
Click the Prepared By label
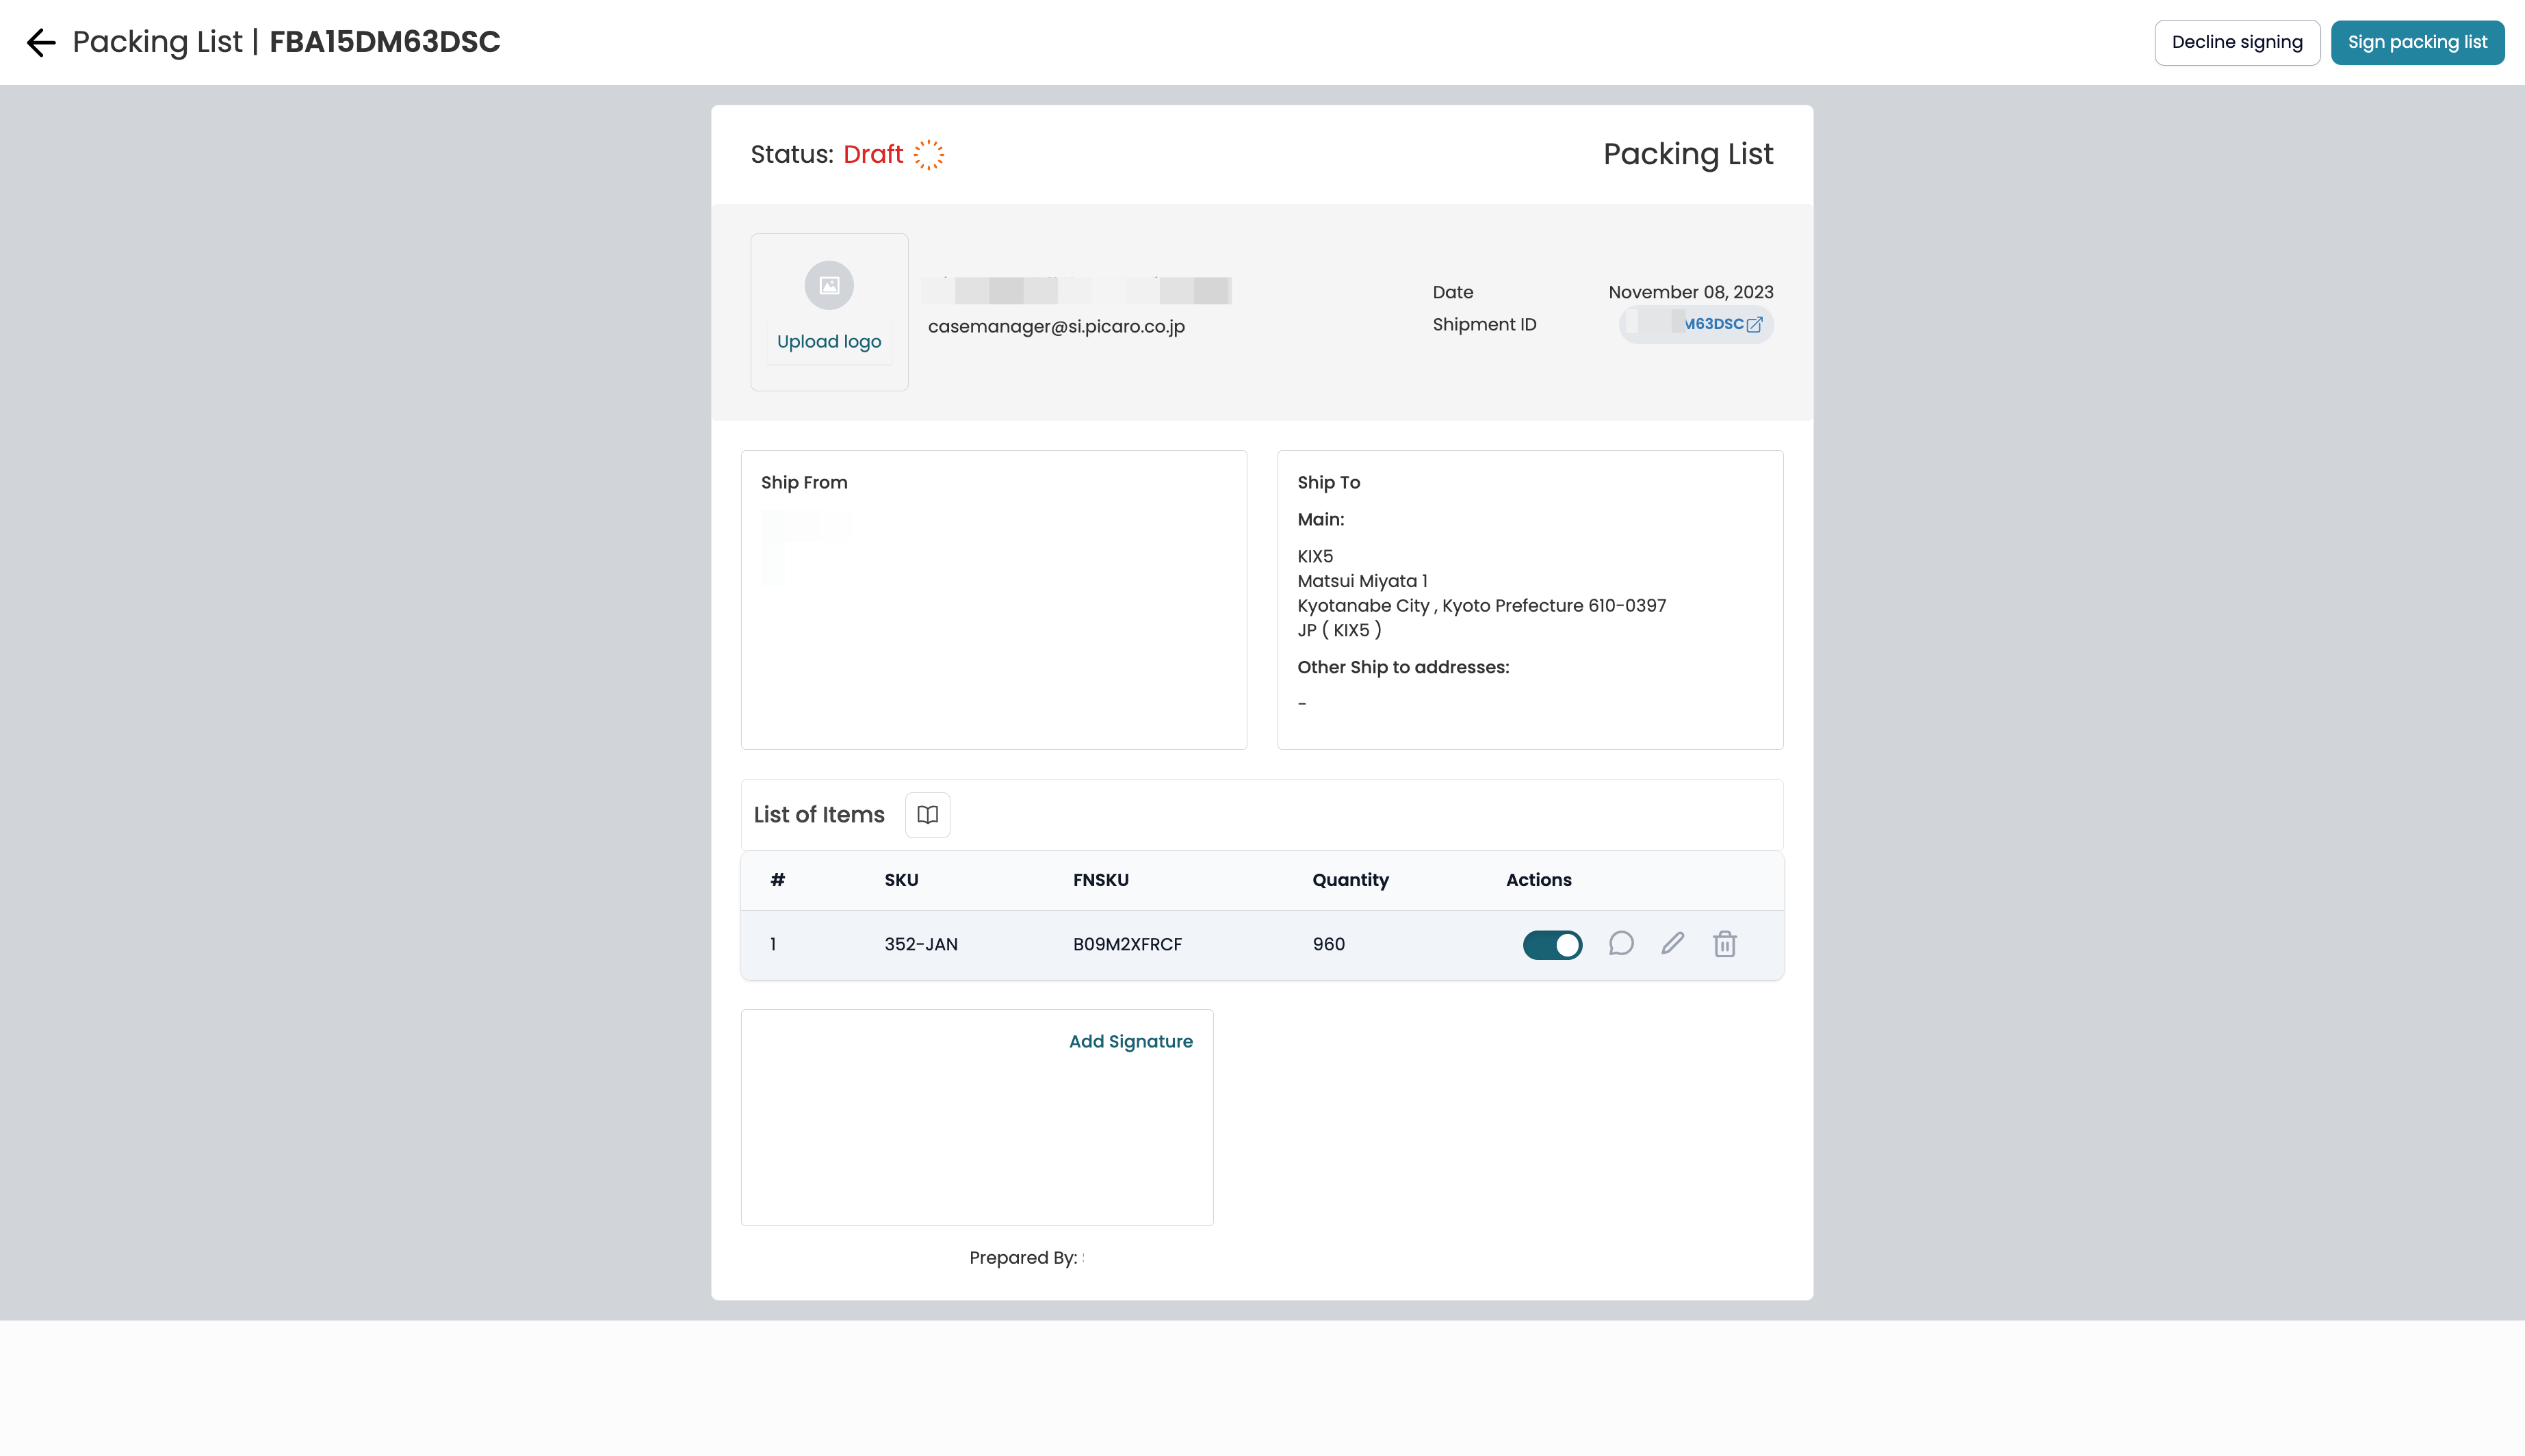click(1023, 1258)
